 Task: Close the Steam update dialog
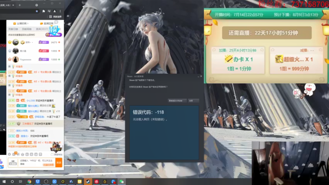click(201, 76)
